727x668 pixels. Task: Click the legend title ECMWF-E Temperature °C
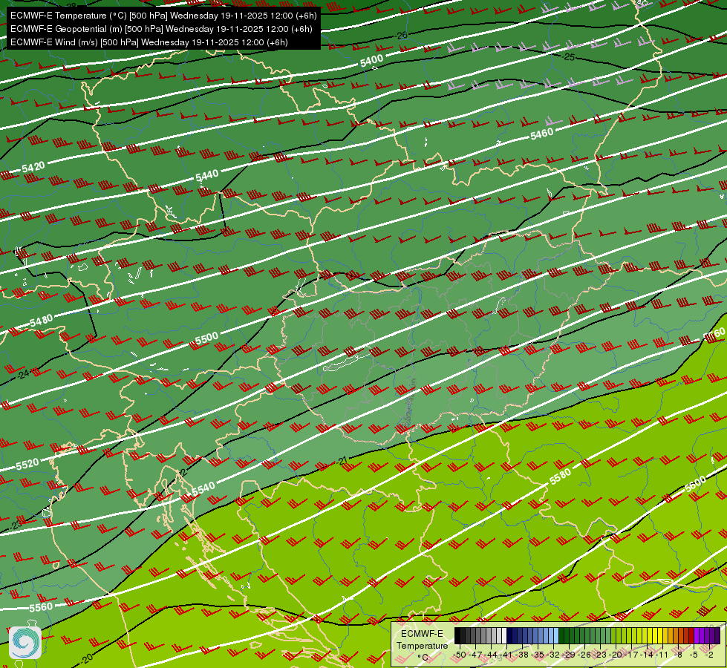(x=422, y=645)
